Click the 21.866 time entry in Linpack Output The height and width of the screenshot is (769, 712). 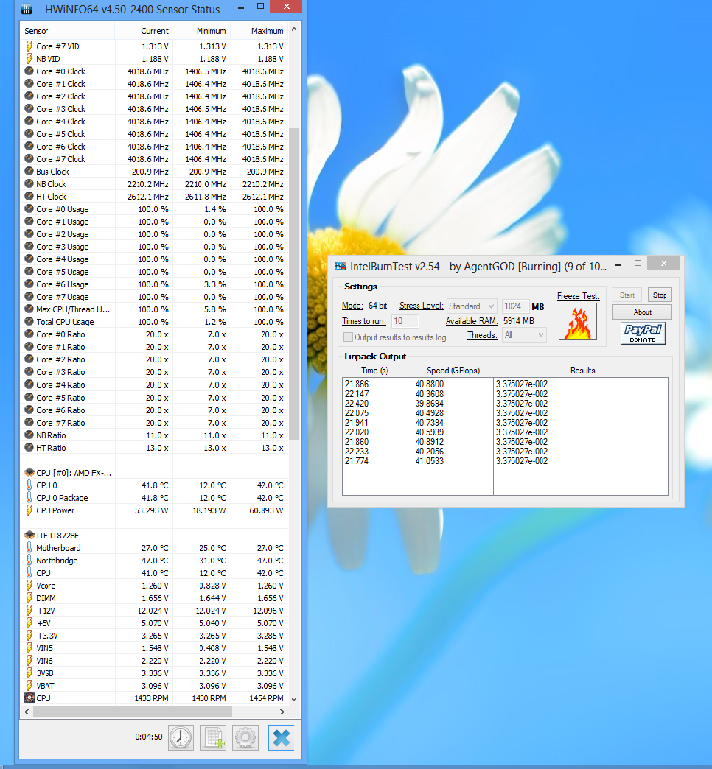[x=357, y=384]
